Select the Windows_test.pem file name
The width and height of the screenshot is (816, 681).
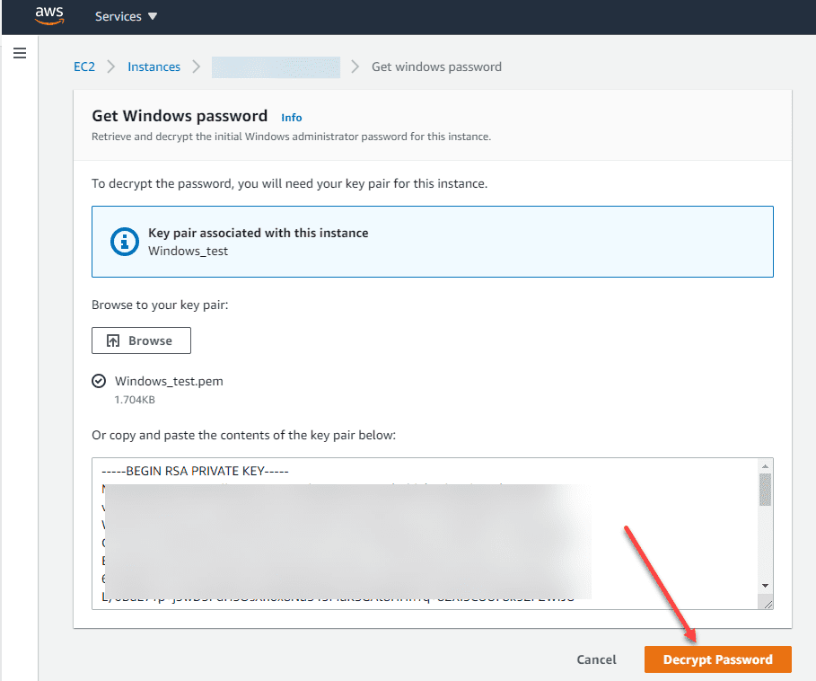pyautogui.click(x=169, y=381)
